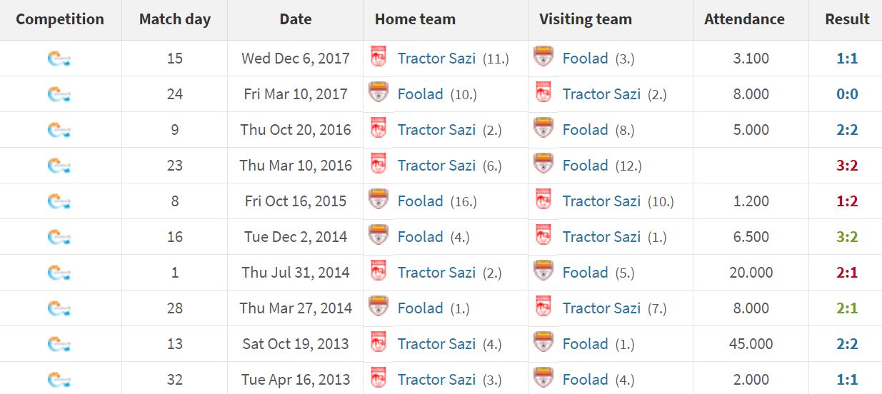Open Tractor Sazi home team link, Oct 19, 2013
882x394 pixels.
point(436,344)
